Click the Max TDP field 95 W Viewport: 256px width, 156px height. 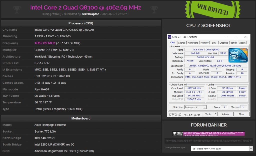tap(223, 53)
